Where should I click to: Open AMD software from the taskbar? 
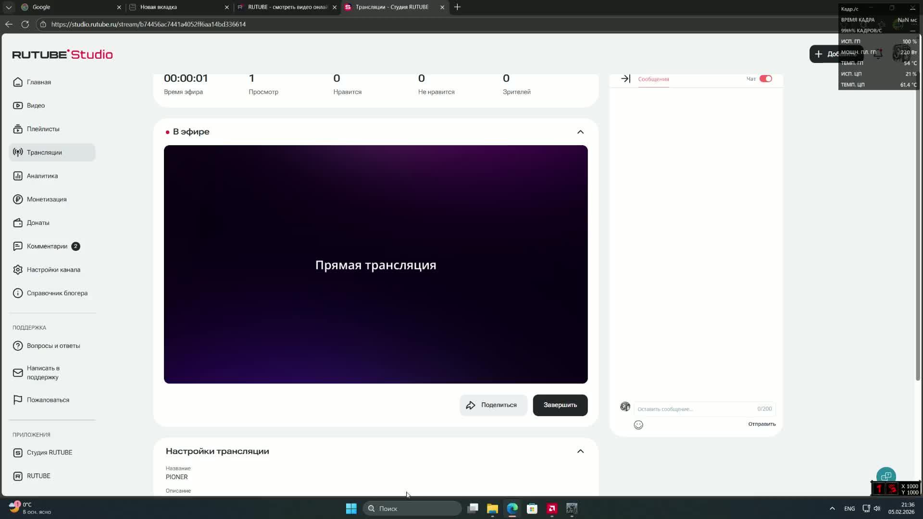552,508
